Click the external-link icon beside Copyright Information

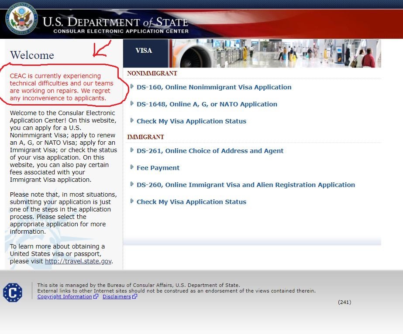coord(96,297)
